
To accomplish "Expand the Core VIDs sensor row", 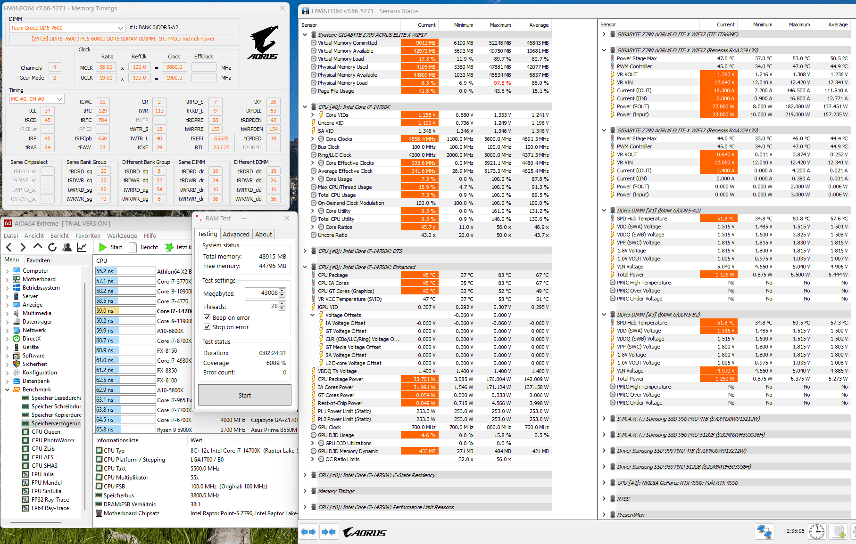I will click(312, 115).
